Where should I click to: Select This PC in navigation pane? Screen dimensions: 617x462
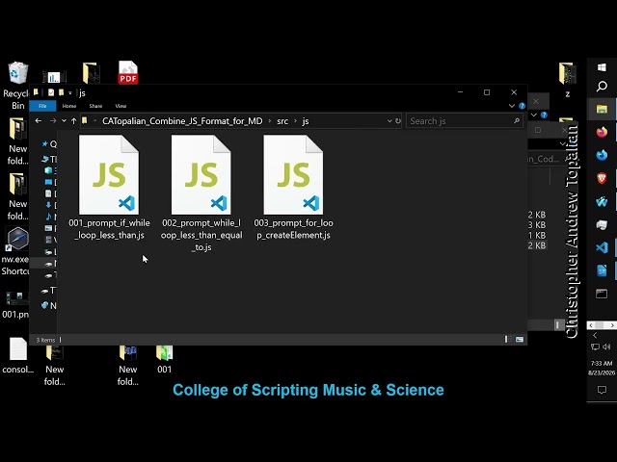point(49,159)
